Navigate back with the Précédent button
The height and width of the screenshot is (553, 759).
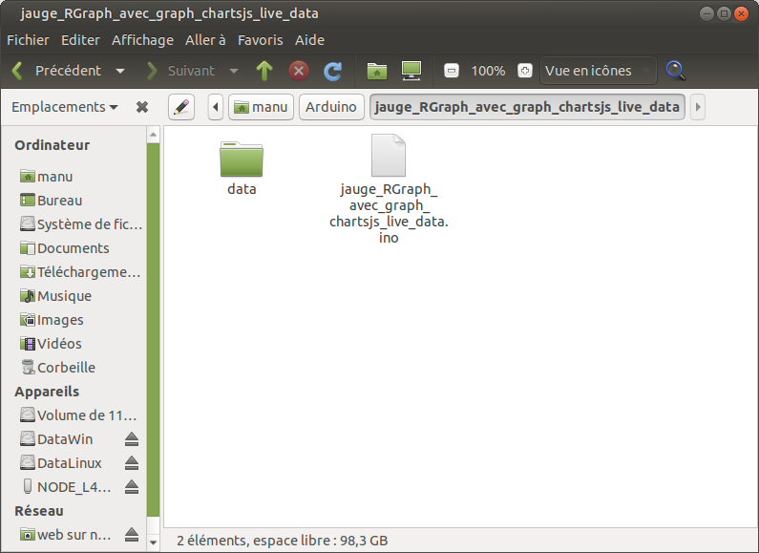(57, 71)
